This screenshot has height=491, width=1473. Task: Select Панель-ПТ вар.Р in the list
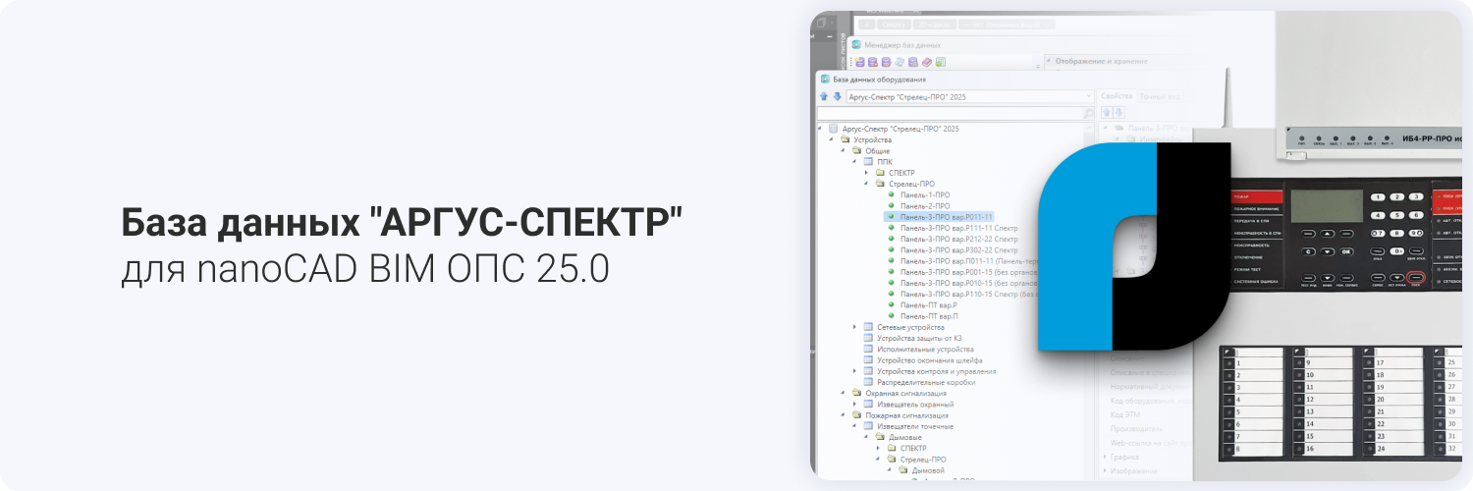click(x=928, y=304)
